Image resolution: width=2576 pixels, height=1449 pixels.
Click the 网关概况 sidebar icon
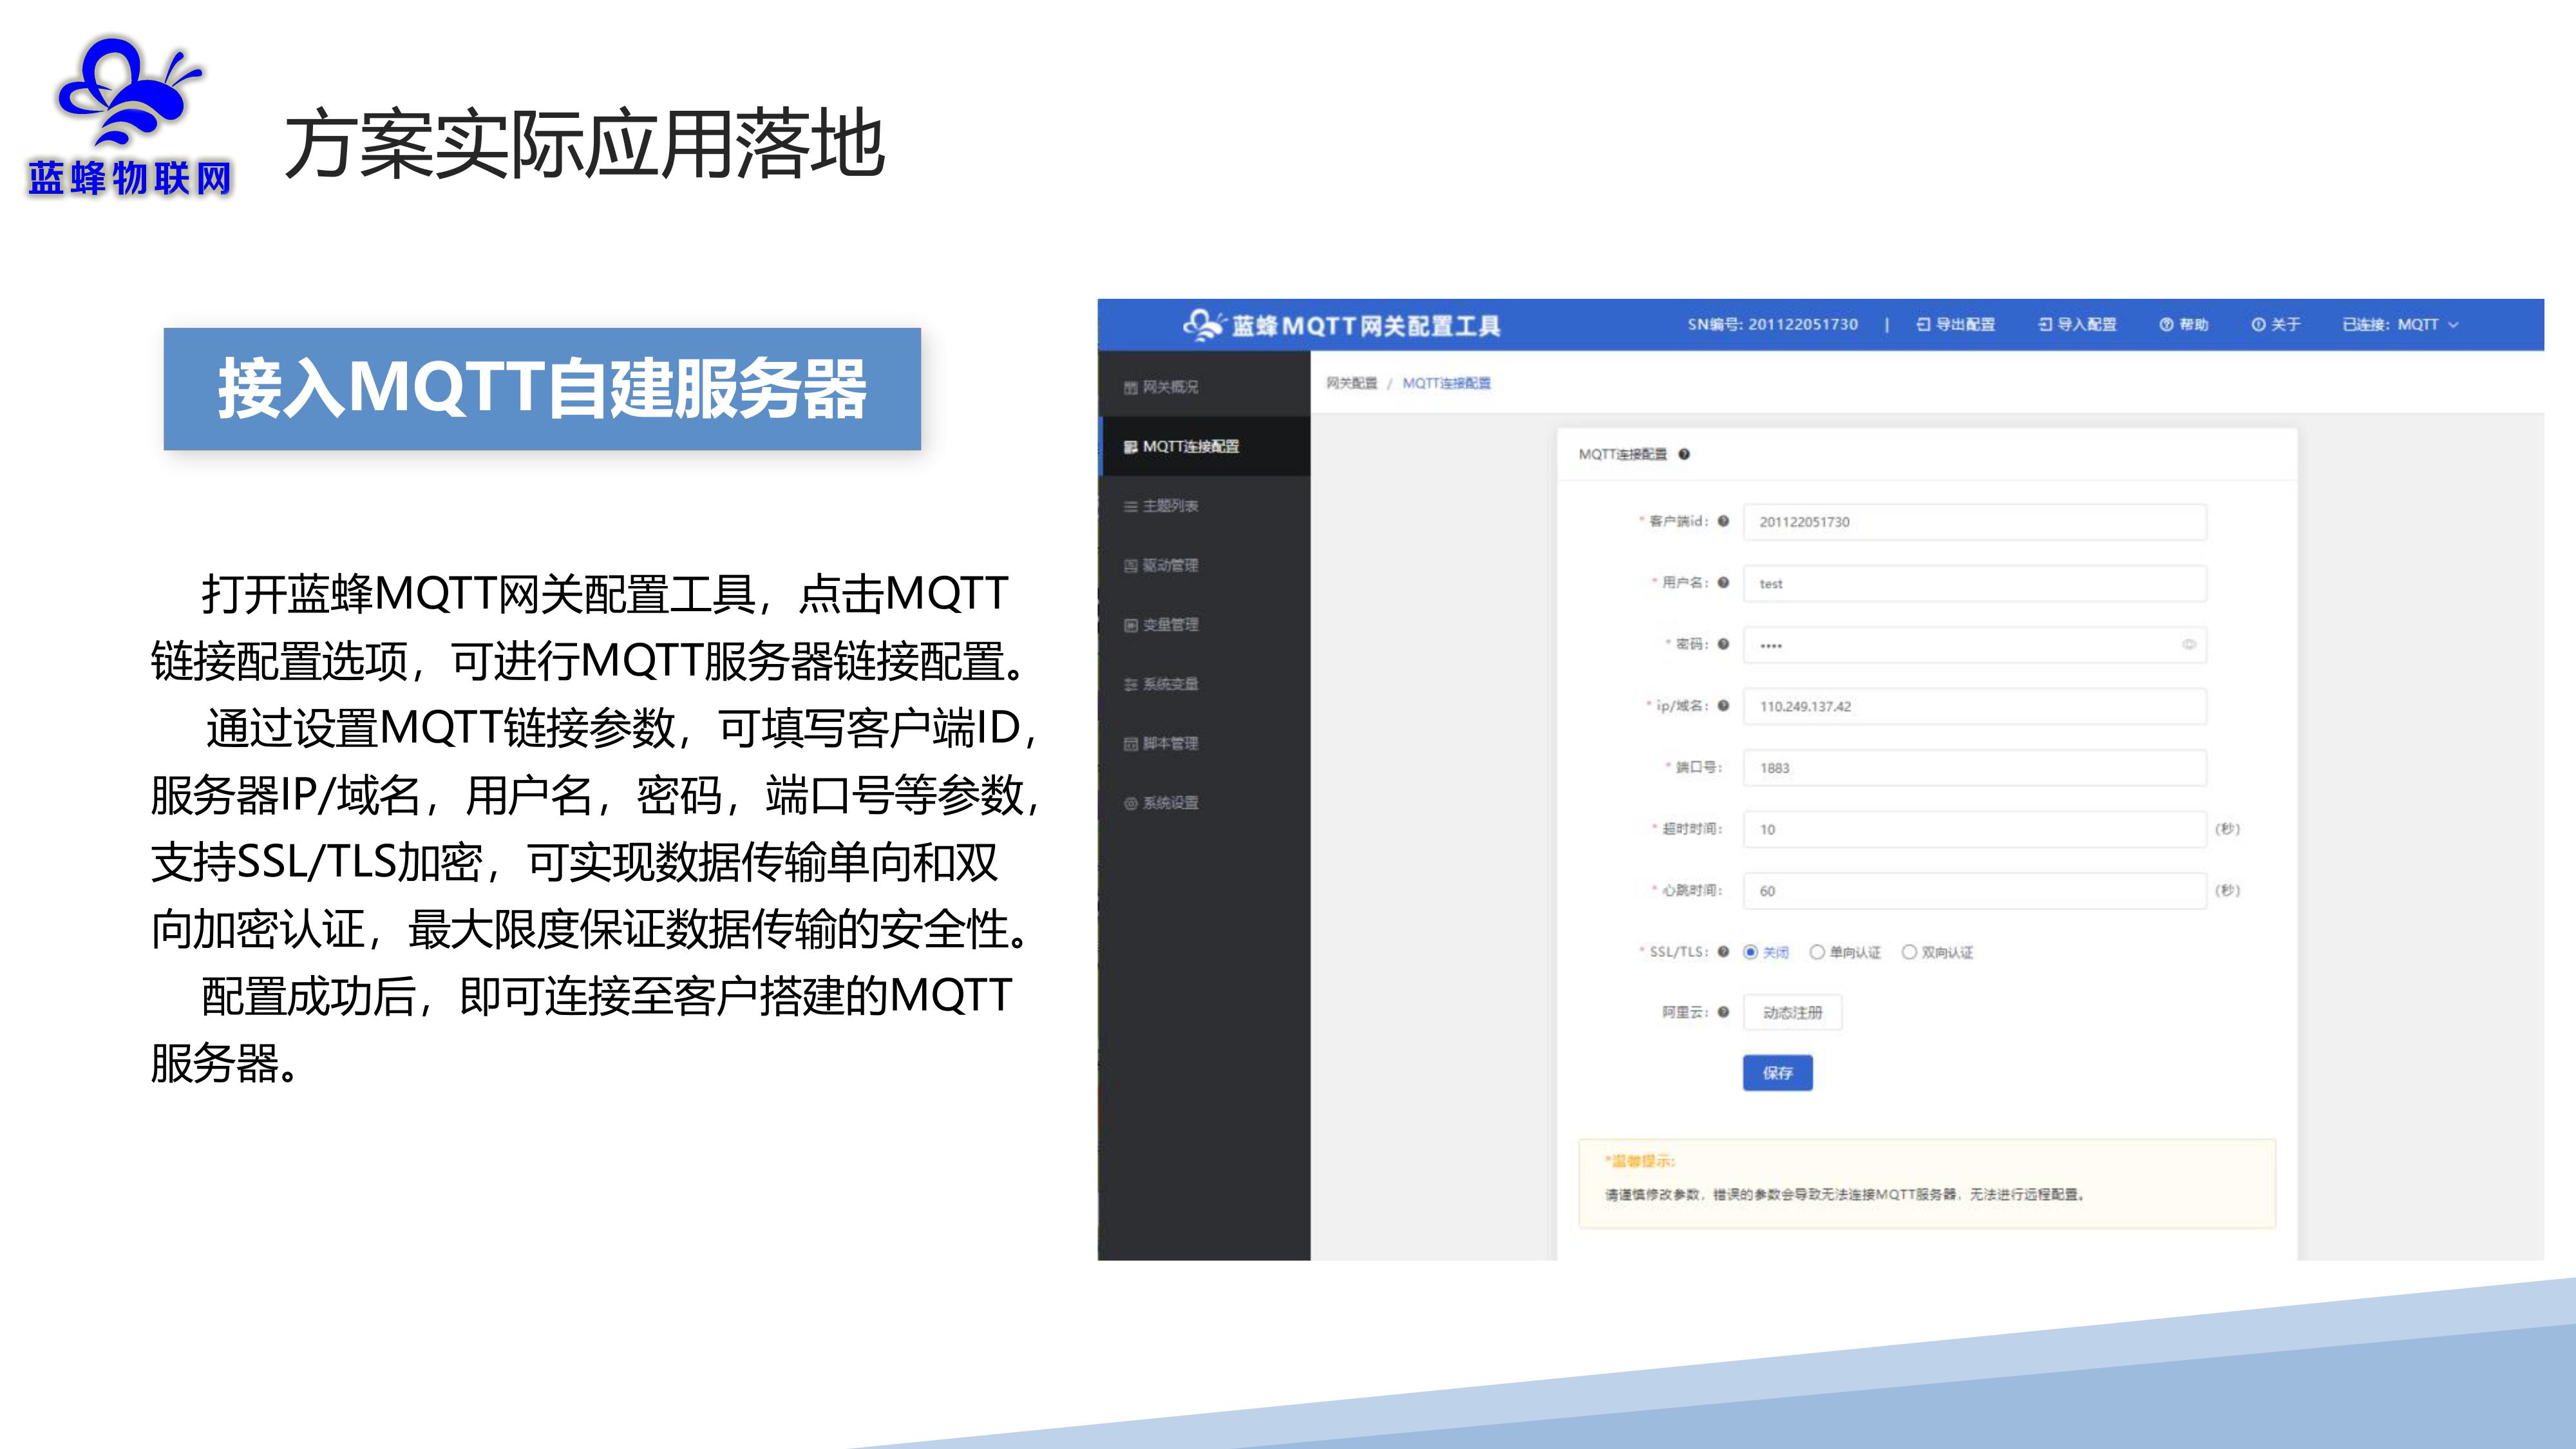click(x=1130, y=387)
